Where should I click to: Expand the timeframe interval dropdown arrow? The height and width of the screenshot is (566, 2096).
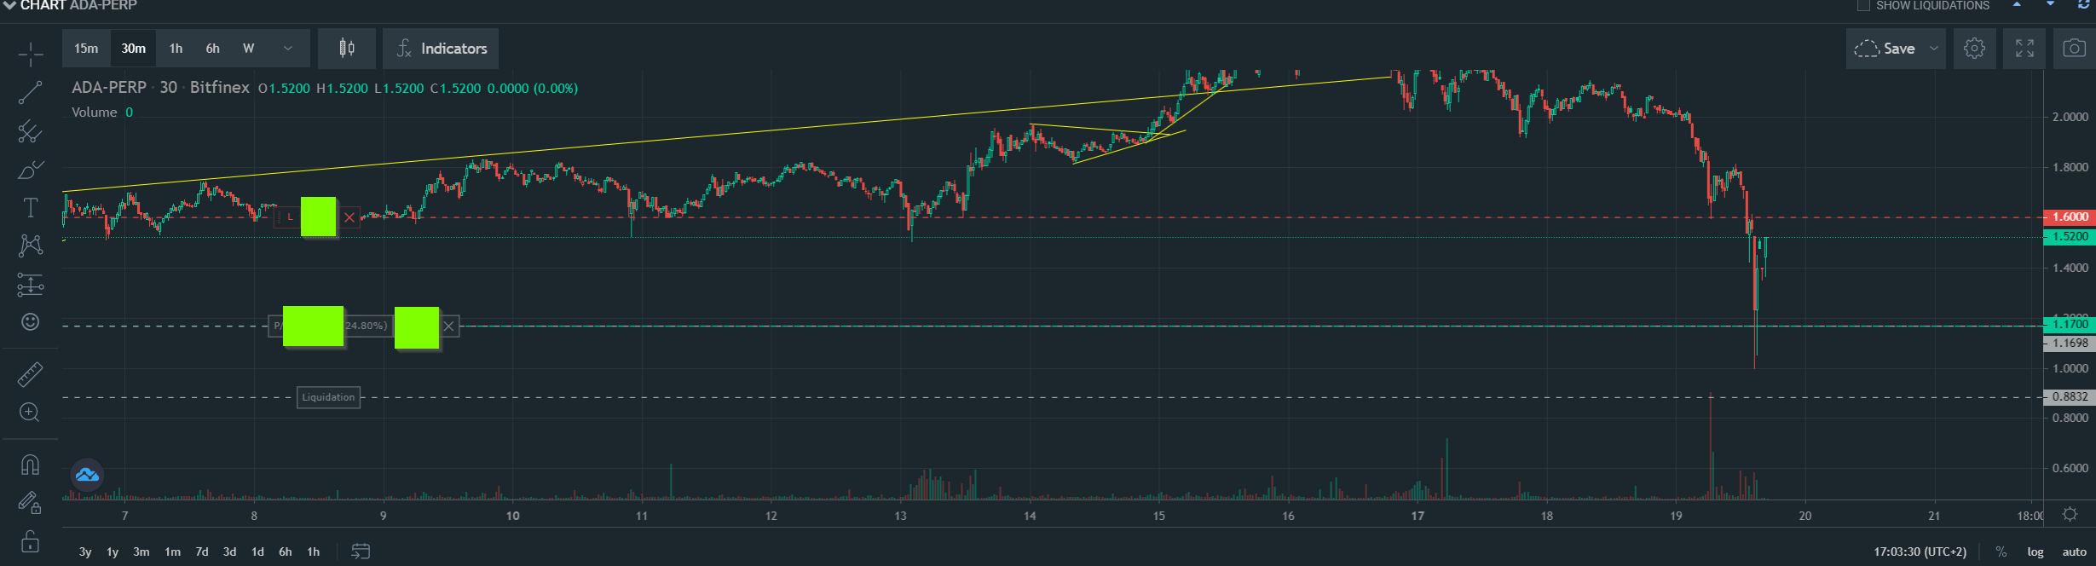tap(288, 49)
